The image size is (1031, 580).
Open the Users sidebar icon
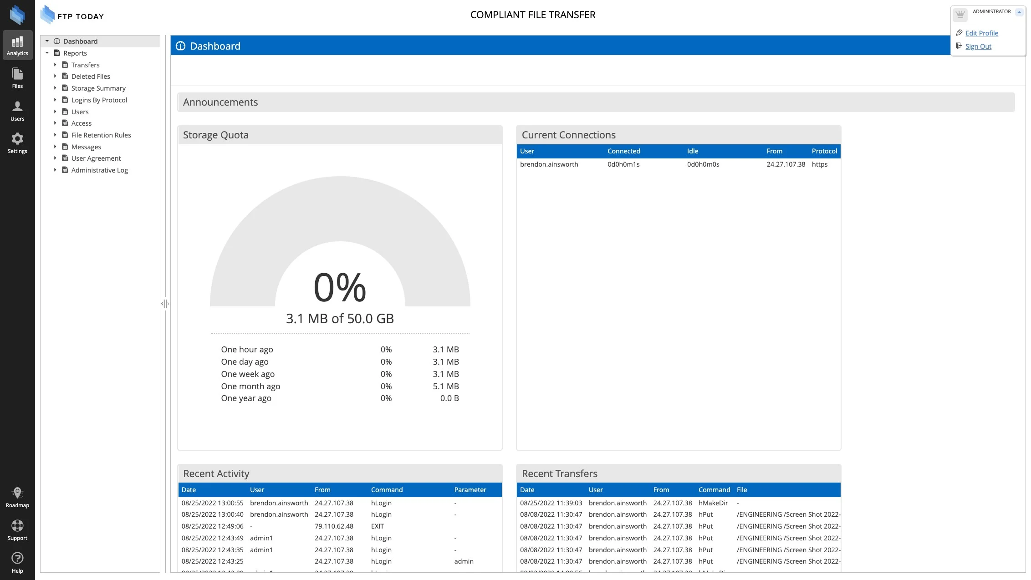tap(17, 111)
